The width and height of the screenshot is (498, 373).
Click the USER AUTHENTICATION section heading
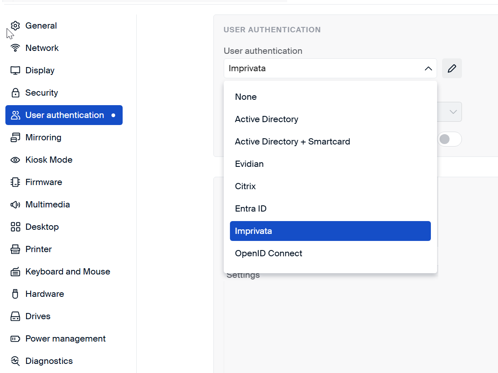(272, 30)
